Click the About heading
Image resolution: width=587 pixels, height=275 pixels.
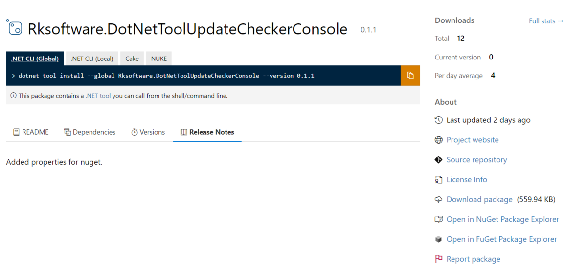point(446,102)
